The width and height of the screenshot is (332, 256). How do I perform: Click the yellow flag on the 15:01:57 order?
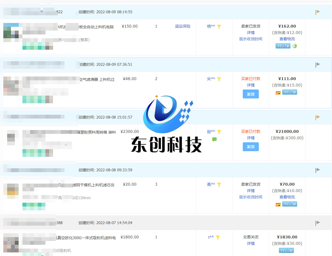point(317,117)
